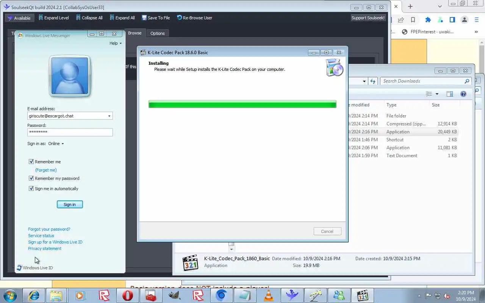Uncheck the Remember my password checkbox

pos(31,178)
